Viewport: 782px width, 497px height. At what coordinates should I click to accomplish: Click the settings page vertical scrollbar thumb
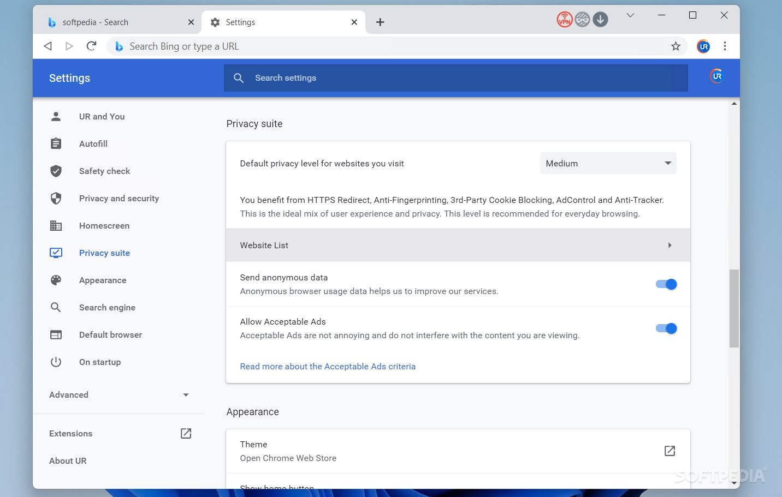(x=734, y=308)
